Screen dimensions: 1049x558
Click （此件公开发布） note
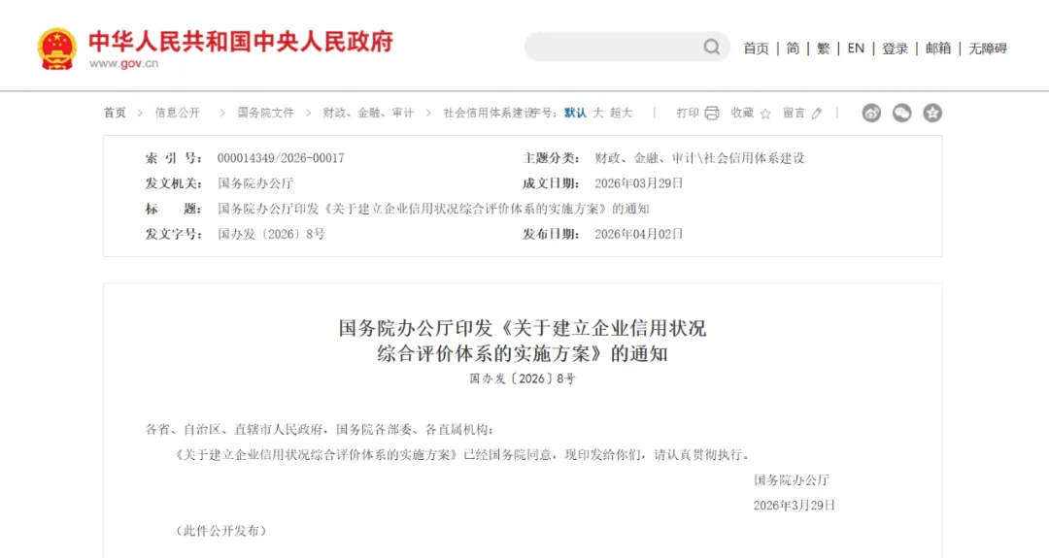(221, 531)
